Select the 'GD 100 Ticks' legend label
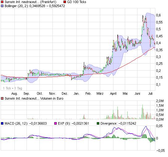The height and width of the screenshot is (157, 168). [x=77, y=2]
